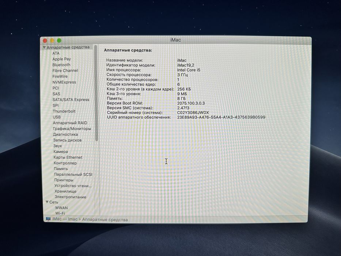Screen dimensions: 341x256
Task: Select Графика/Мониторы entry
Action: click(72, 129)
